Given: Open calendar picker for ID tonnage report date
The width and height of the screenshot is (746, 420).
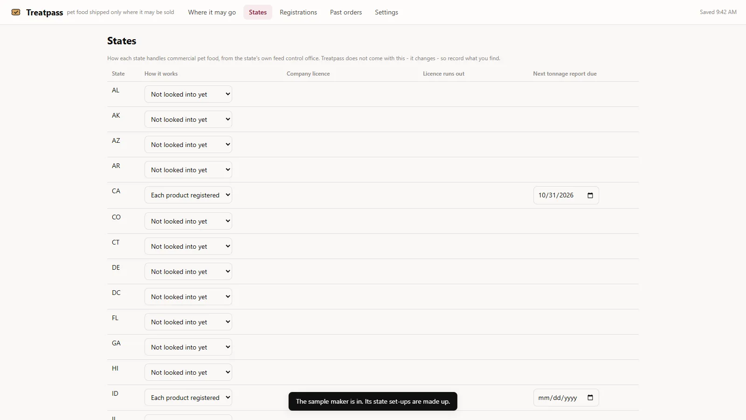Looking at the screenshot, I should 590,398.
